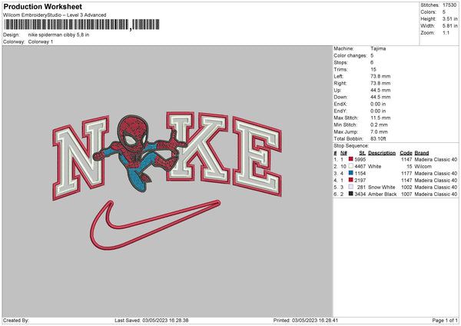The height and width of the screenshot is (326, 461).
Task: Click the Stitches value 17530
Action: coord(449,5)
